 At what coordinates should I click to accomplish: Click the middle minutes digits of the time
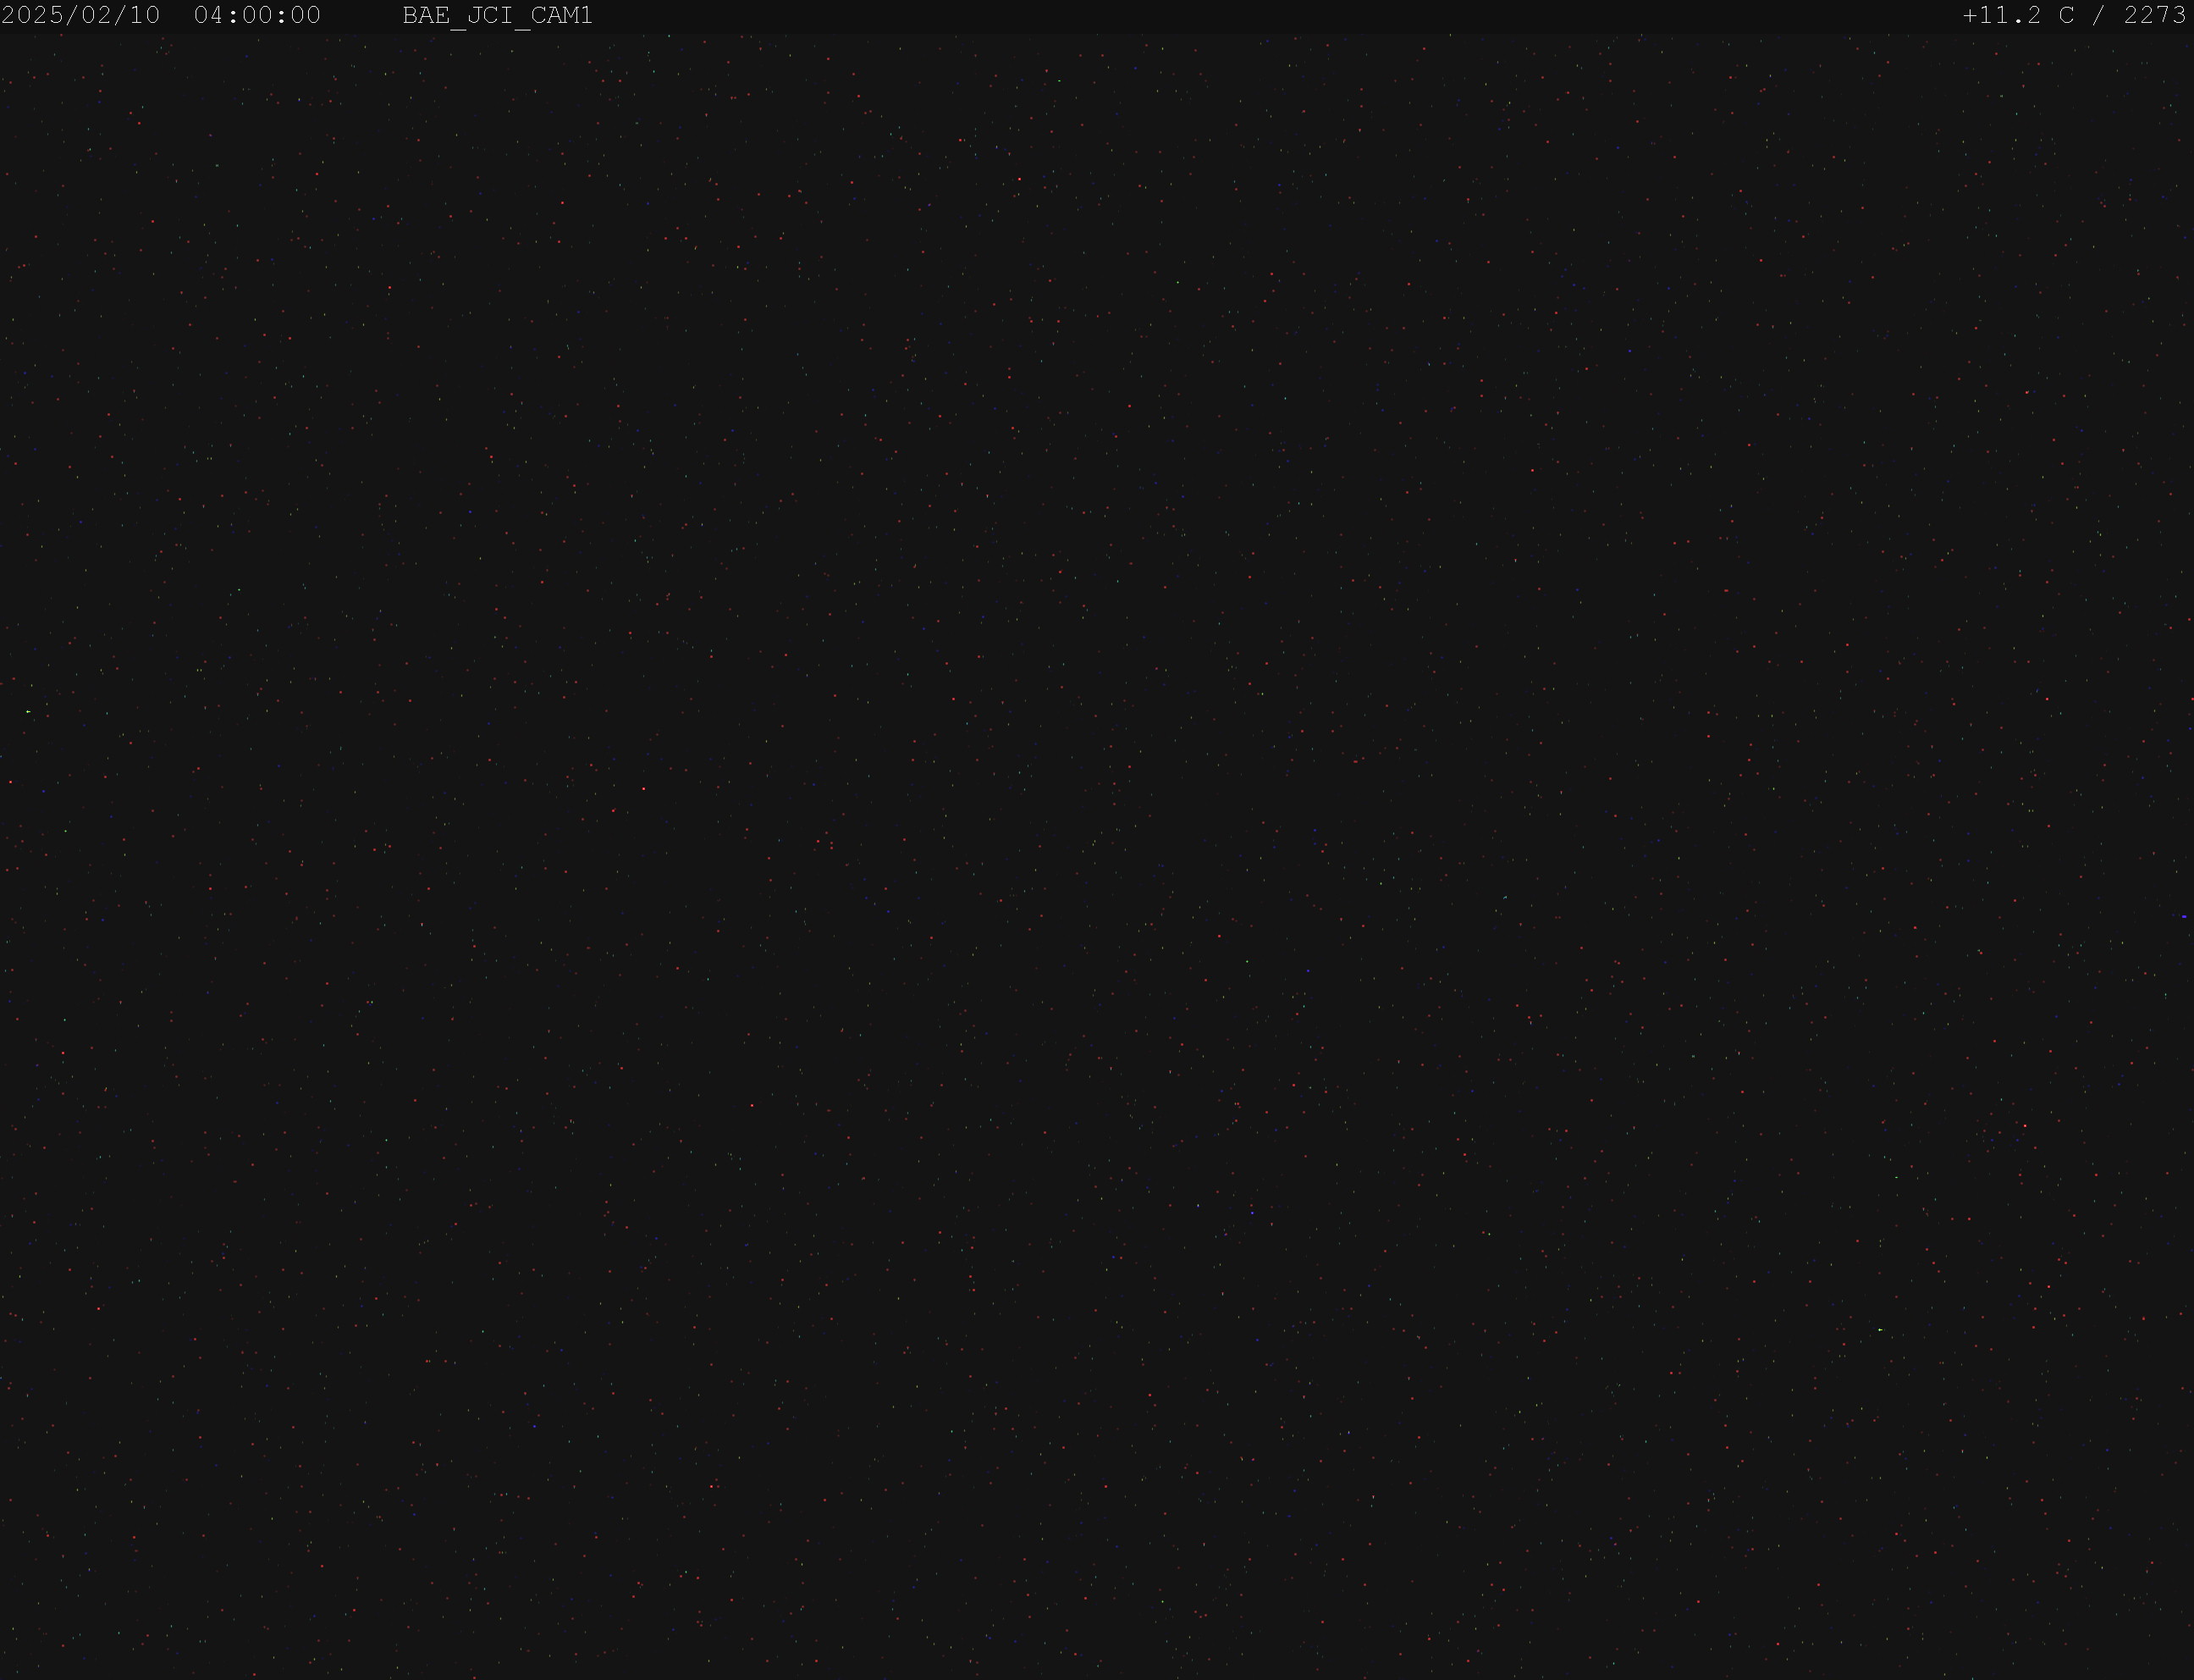click(x=258, y=16)
